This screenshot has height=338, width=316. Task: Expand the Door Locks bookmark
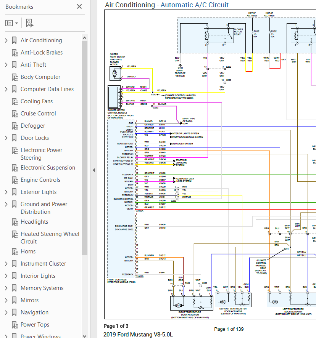click(6, 138)
